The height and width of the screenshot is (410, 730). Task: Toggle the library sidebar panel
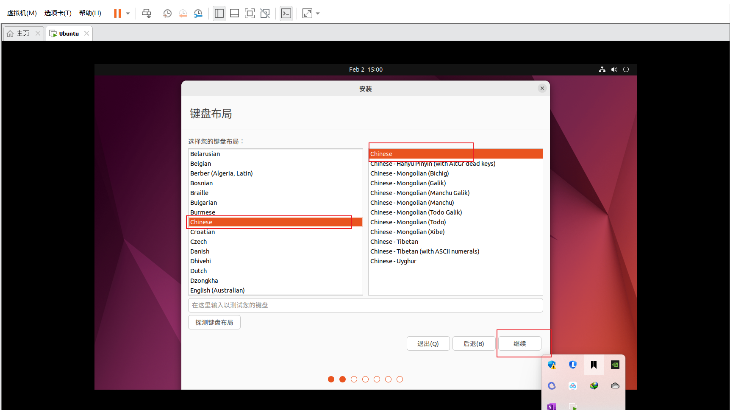tap(219, 13)
